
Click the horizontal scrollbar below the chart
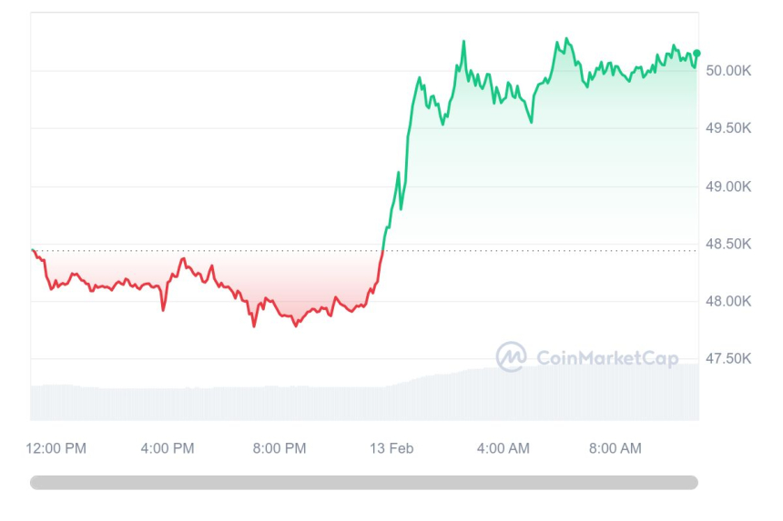[364, 483]
